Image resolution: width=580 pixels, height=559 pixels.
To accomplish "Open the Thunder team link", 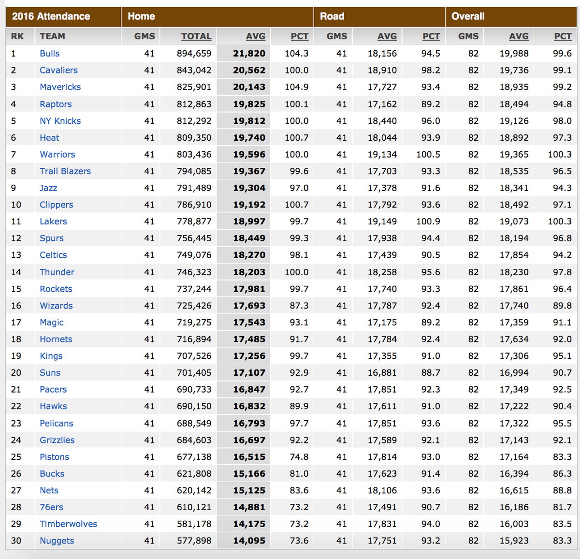I will pyautogui.click(x=57, y=272).
